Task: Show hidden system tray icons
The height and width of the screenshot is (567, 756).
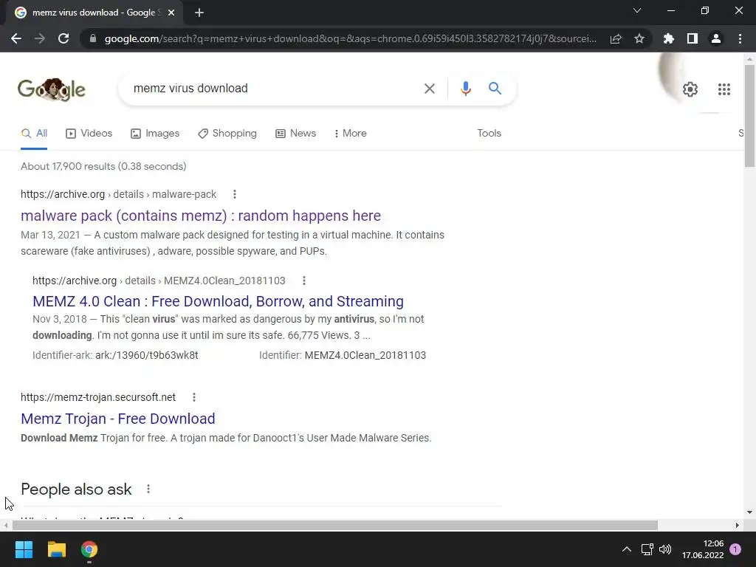Action: coord(626,549)
